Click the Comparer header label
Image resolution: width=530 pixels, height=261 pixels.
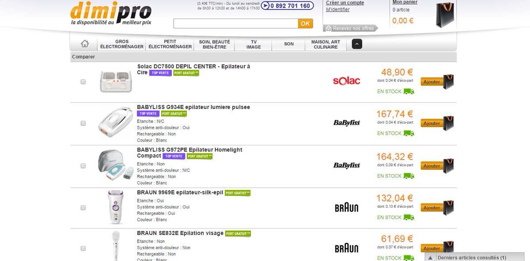point(83,57)
